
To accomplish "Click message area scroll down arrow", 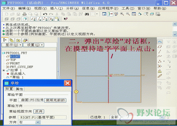I will [175, 34].
